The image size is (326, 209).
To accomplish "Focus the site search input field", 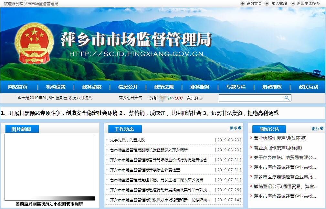I will [x=251, y=98].
